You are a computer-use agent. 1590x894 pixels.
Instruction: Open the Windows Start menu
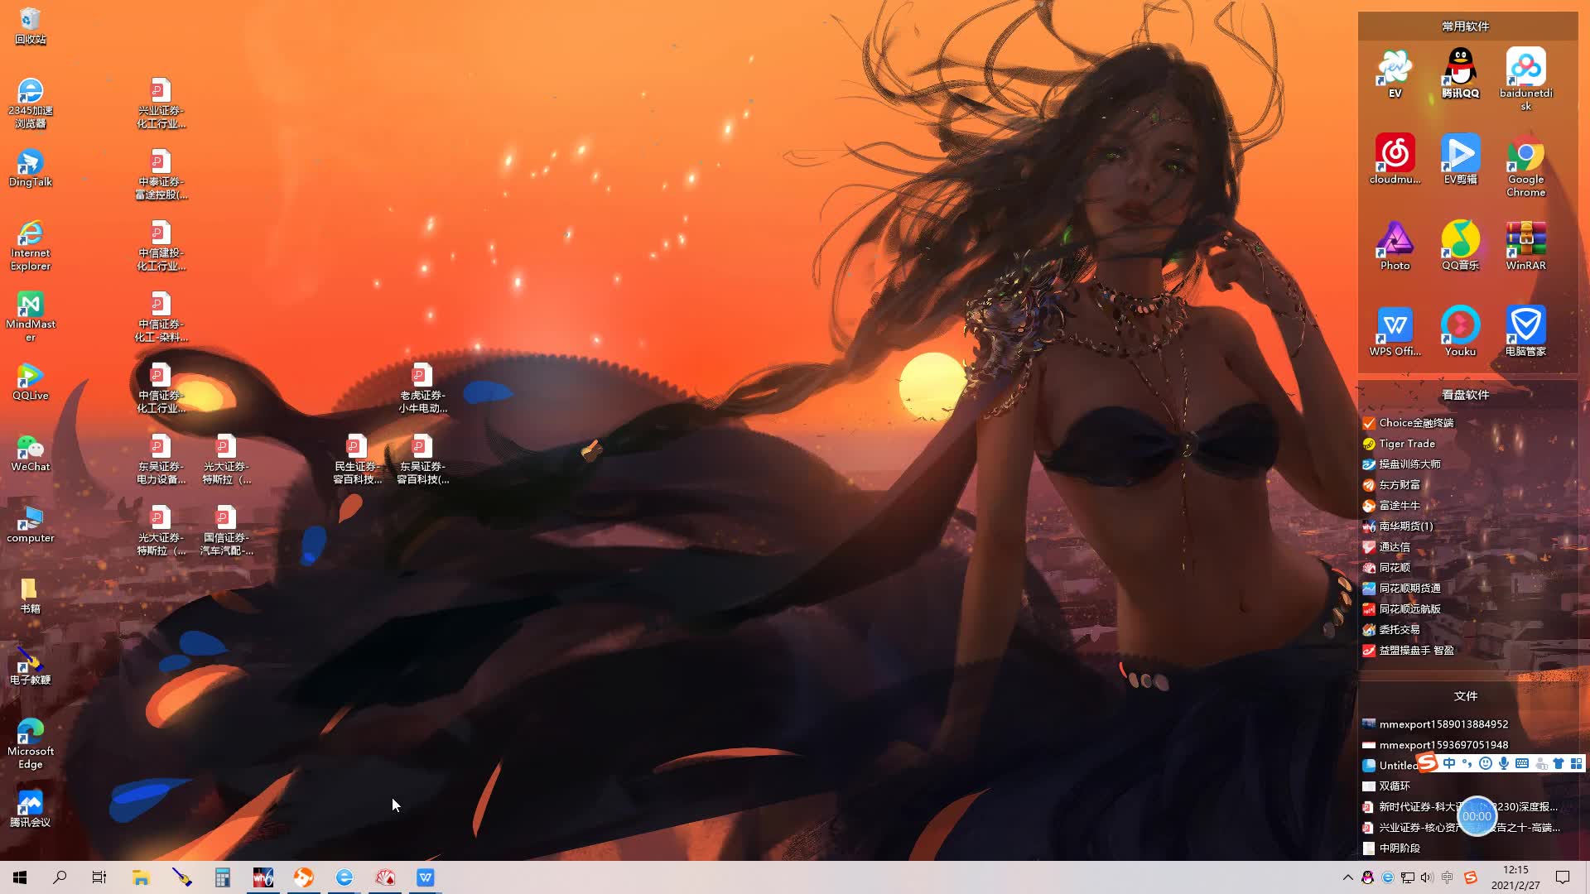[x=20, y=877]
